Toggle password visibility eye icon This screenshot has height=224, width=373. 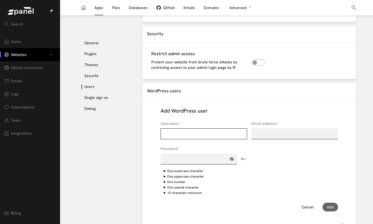[232, 159]
